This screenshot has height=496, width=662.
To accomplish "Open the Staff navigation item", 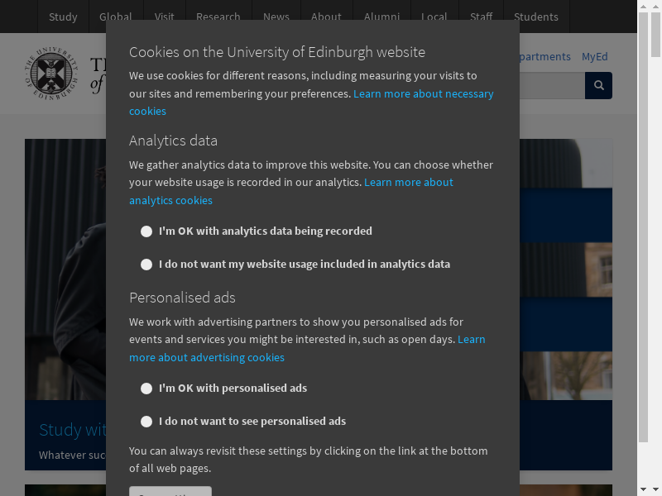I will coord(481,17).
